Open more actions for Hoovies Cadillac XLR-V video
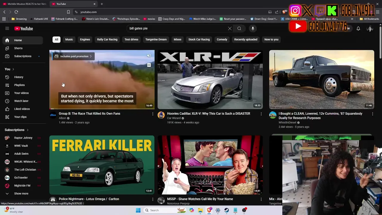Screen dimensions: 382x215 (261, 114)
